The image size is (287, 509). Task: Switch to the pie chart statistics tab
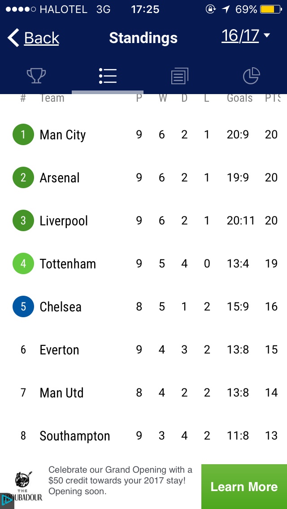[x=251, y=76]
